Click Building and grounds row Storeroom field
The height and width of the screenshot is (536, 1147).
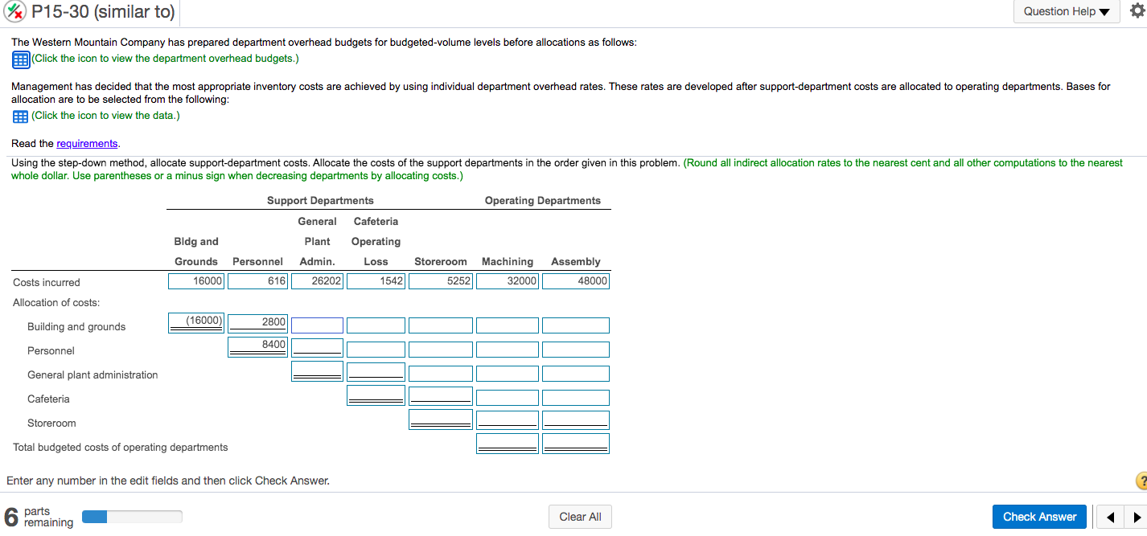[441, 325]
